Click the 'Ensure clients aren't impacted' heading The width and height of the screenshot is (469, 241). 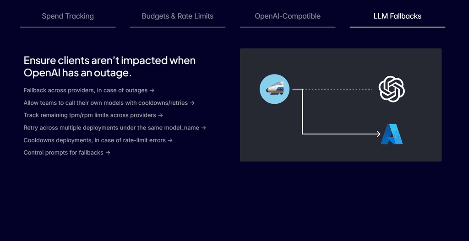[109, 66]
